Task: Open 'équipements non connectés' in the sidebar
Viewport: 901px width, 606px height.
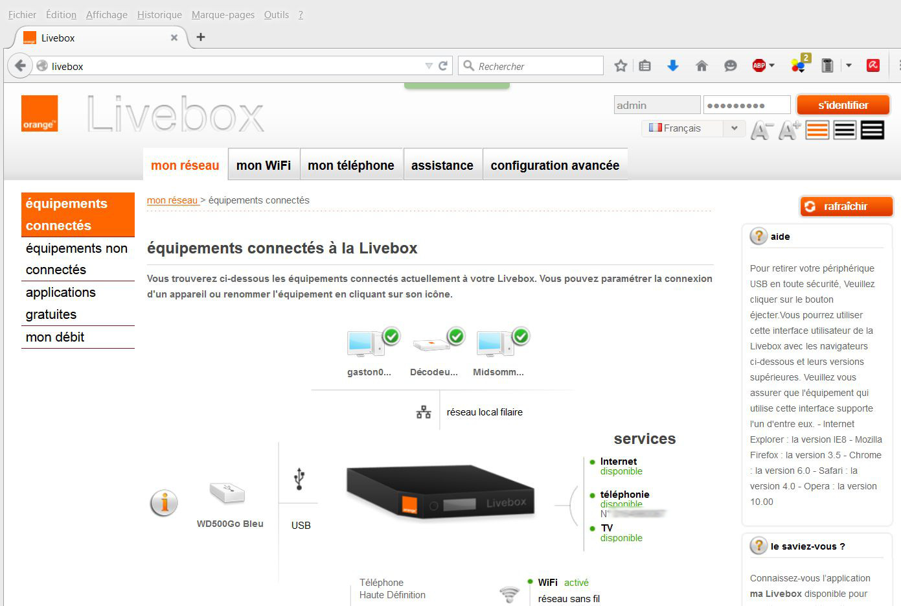Action: tap(78, 259)
